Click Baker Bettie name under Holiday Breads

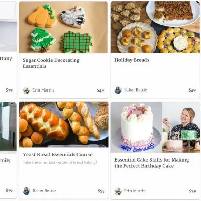point(136,90)
